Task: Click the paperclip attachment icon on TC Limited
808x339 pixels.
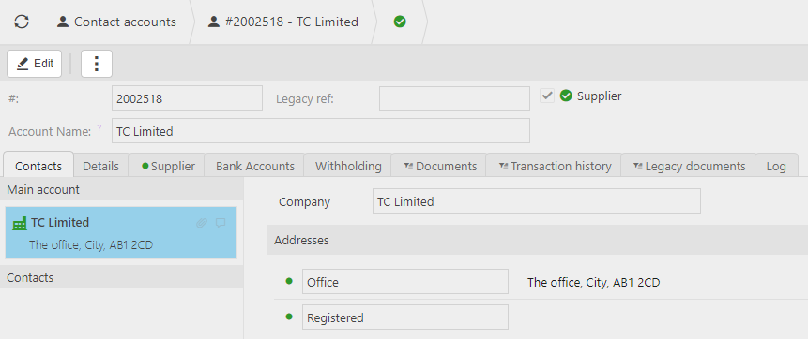Action: click(202, 223)
